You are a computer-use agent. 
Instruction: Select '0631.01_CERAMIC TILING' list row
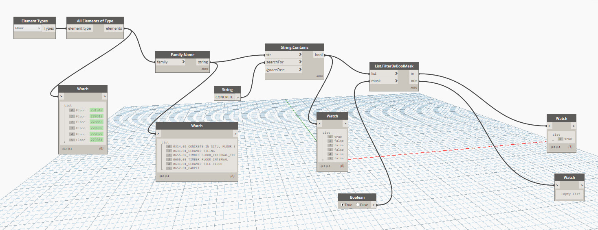click(191, 151)
